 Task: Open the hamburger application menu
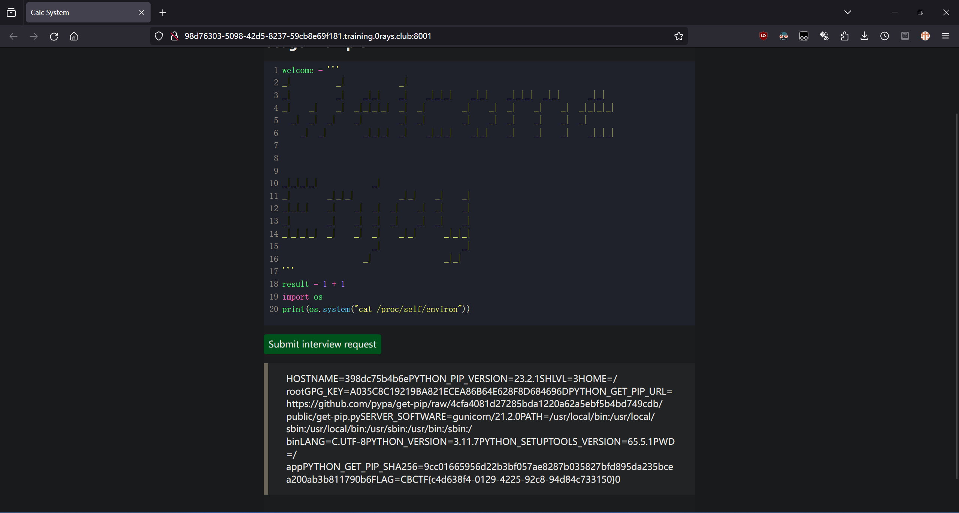pyautogui.click(x=945, y=36)
